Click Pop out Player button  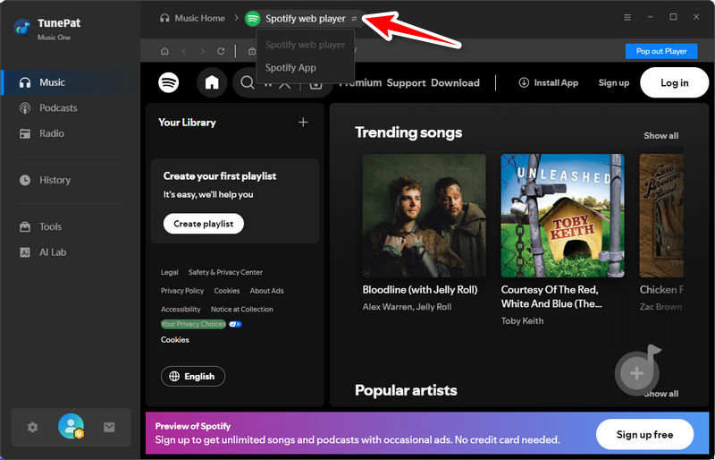[x=661, y=51]
